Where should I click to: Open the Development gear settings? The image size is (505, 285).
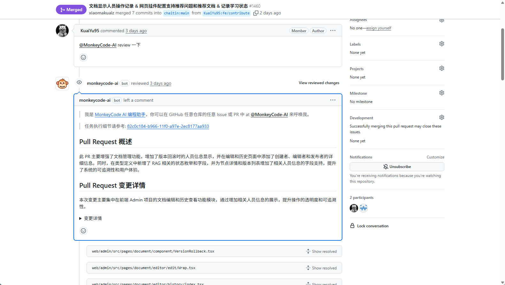[x=442, y=117]
